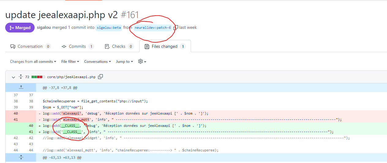Expand all lines icon beside 72 count
Viewport: 387px width, 163px height.
point(21,77)
